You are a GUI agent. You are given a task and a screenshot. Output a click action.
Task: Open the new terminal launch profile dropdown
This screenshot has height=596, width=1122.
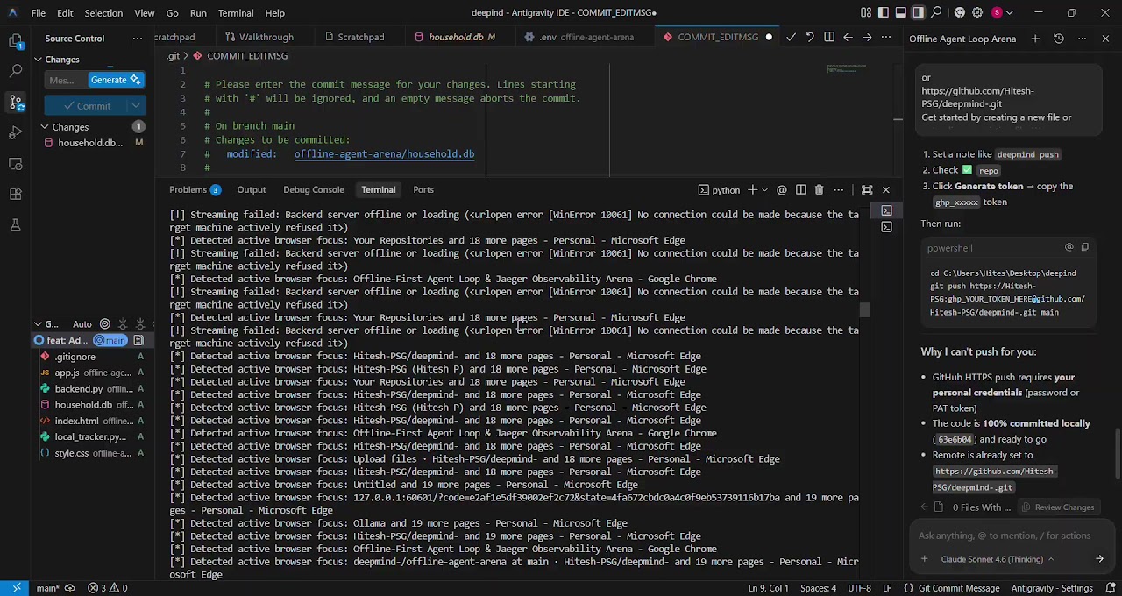[764, 189]
